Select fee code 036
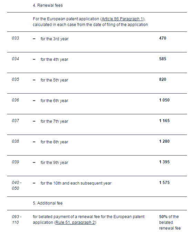Image resolution: width=191 pixels, height=235 pixels. click(x=16, y=100)
